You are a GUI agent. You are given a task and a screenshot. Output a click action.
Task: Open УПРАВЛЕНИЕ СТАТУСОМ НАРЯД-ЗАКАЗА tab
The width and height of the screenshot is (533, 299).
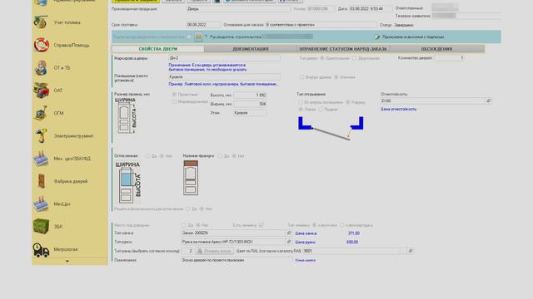point(343,49)
